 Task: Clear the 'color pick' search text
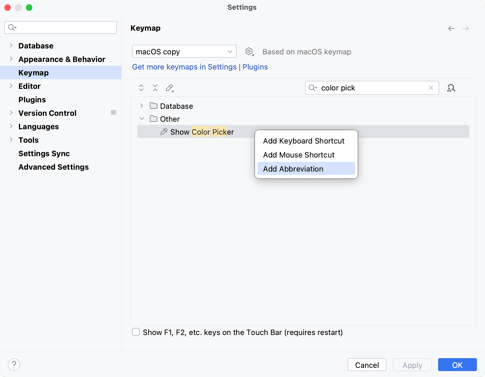[431, 88]
